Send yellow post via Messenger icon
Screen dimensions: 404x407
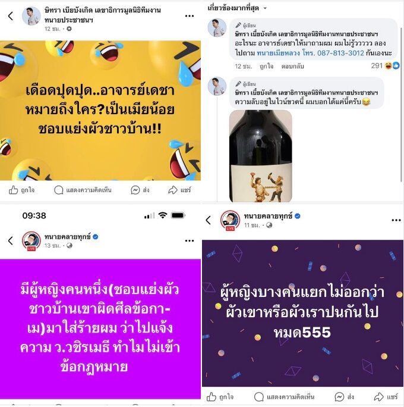[x=140, y=190]
